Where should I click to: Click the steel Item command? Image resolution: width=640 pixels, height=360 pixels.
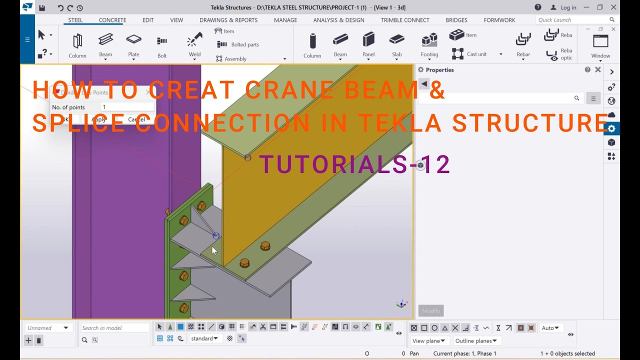point(224,31)
